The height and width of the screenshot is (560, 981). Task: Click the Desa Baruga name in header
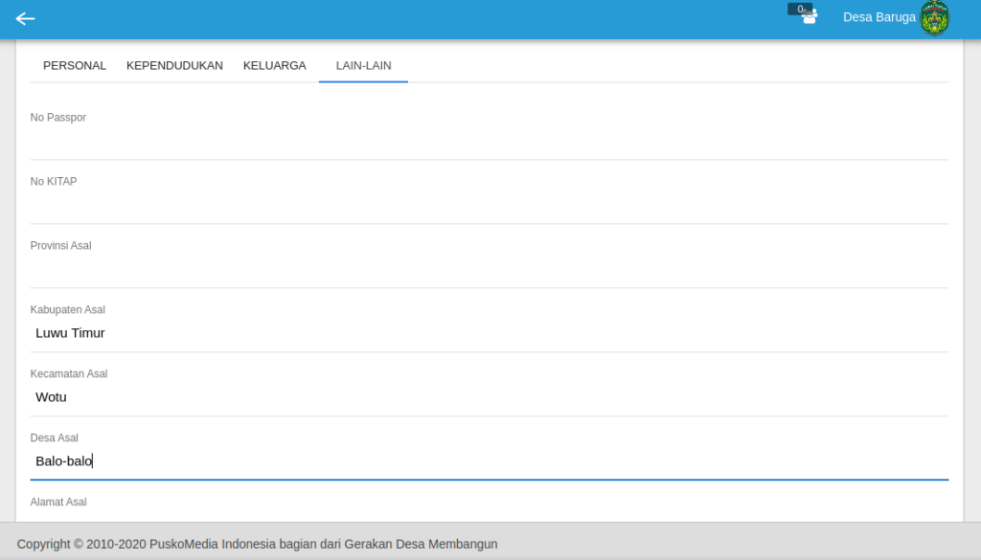click(878, 17)
